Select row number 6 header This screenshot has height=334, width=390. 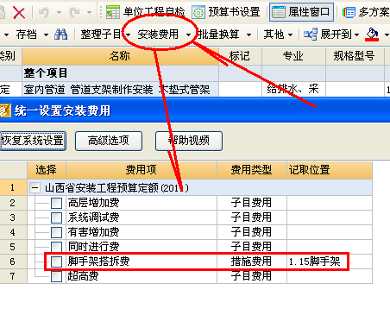13,262
